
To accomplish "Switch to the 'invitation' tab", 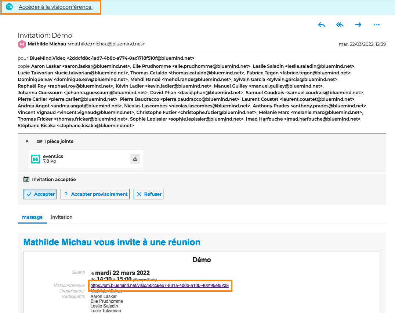I will [62, 217].
